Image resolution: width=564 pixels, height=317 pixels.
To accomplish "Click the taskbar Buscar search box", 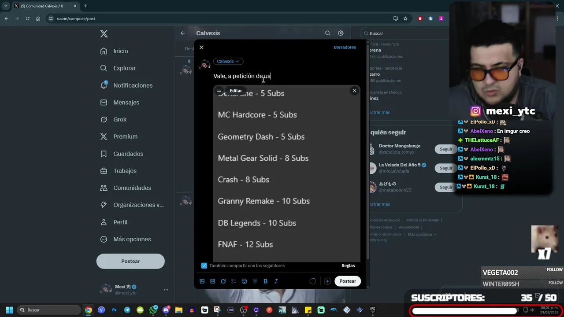I will click(x=48, y=310).
